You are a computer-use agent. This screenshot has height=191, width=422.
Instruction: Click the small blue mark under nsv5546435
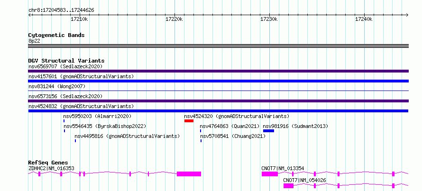pos(64,131)
